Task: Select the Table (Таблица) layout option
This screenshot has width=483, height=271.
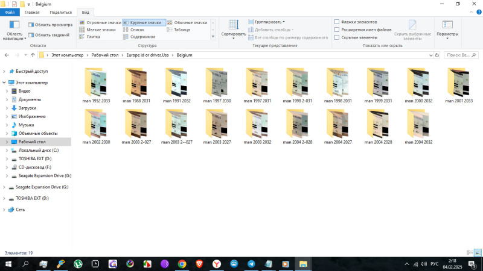Action: tap(182, 30)
